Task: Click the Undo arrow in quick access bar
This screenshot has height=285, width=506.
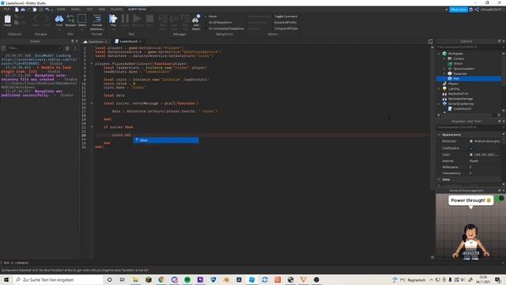Action: 47,9
